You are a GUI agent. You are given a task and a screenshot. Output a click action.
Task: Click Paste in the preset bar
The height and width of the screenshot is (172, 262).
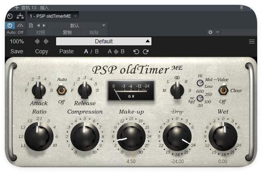67,51
